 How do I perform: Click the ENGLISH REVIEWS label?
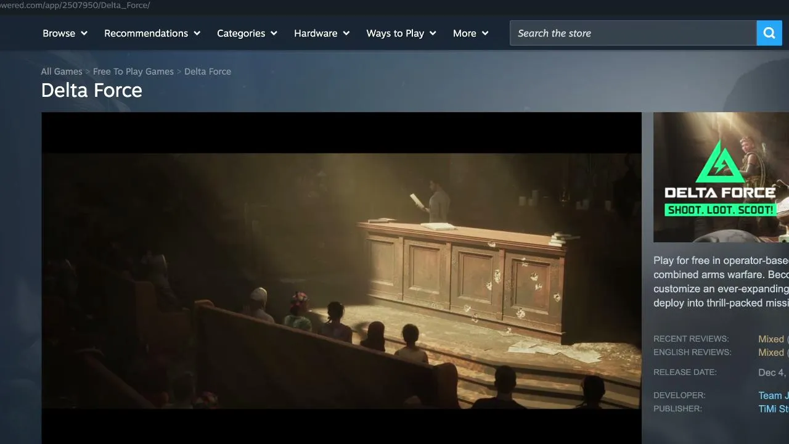(x=692, y=353)
